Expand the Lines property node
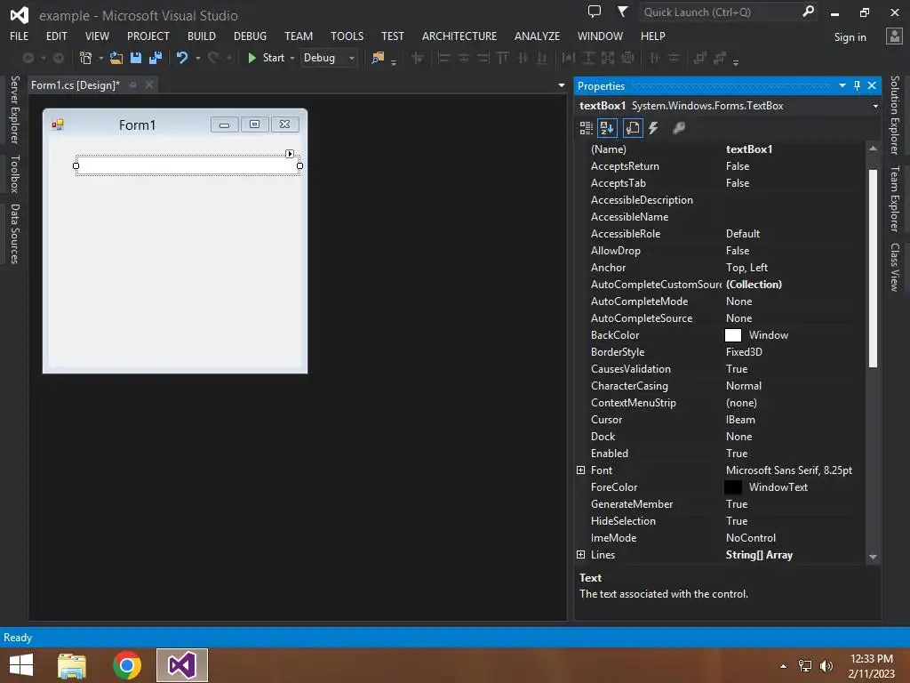 581,555
